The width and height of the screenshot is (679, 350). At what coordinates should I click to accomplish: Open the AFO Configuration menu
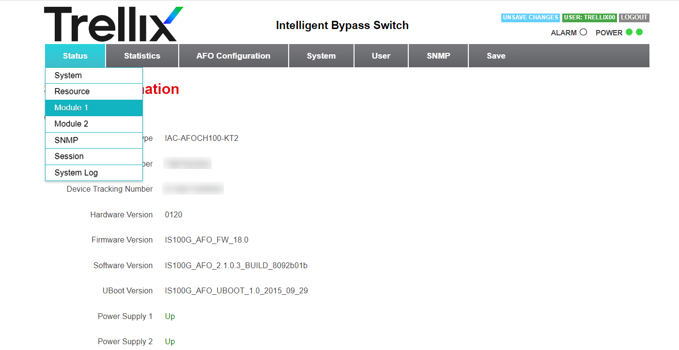[x=233, y=56]
